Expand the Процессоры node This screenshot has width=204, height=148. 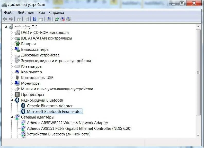(12, 95)
